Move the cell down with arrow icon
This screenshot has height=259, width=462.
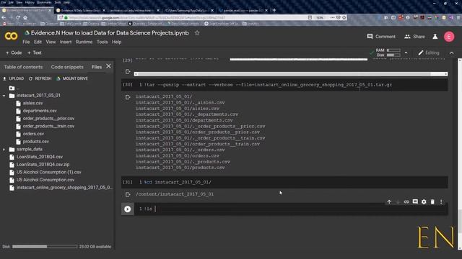[398, 201]
